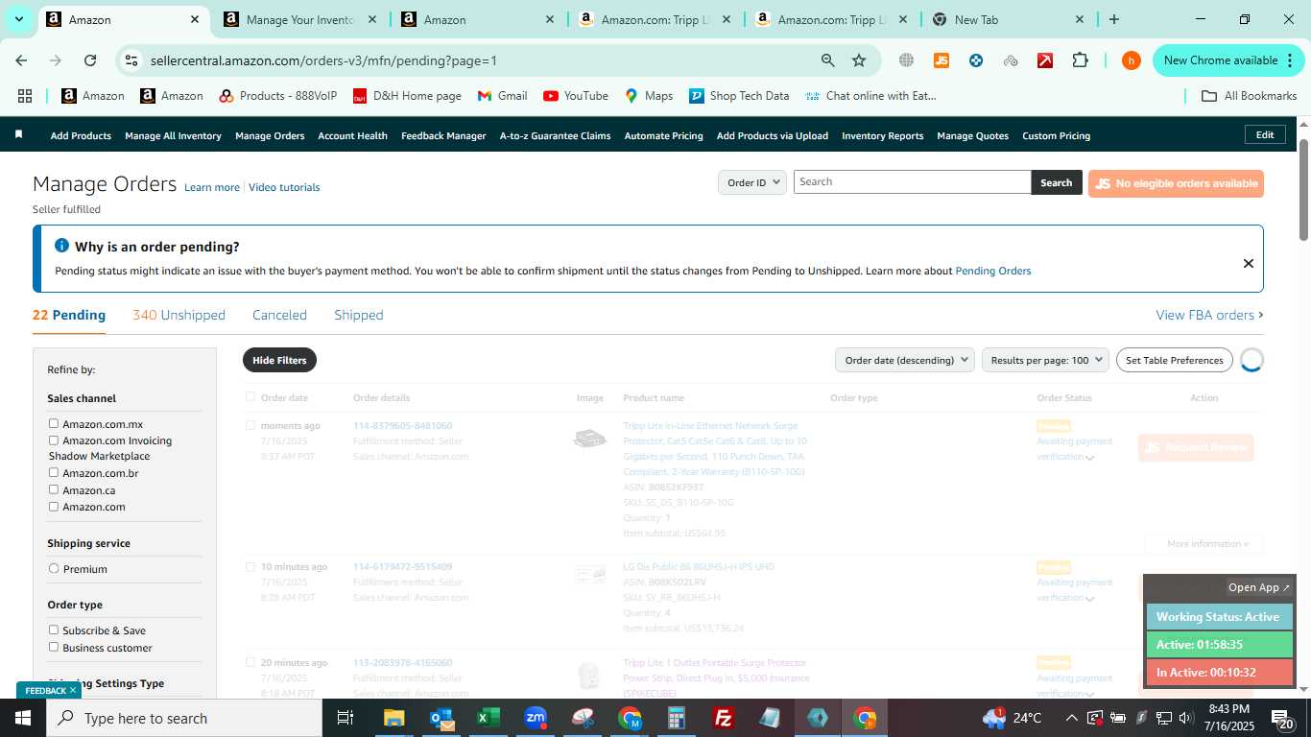1311x737 pixels.
Task: Select all orders header checkbox
Action: click(x=250, y=396)
